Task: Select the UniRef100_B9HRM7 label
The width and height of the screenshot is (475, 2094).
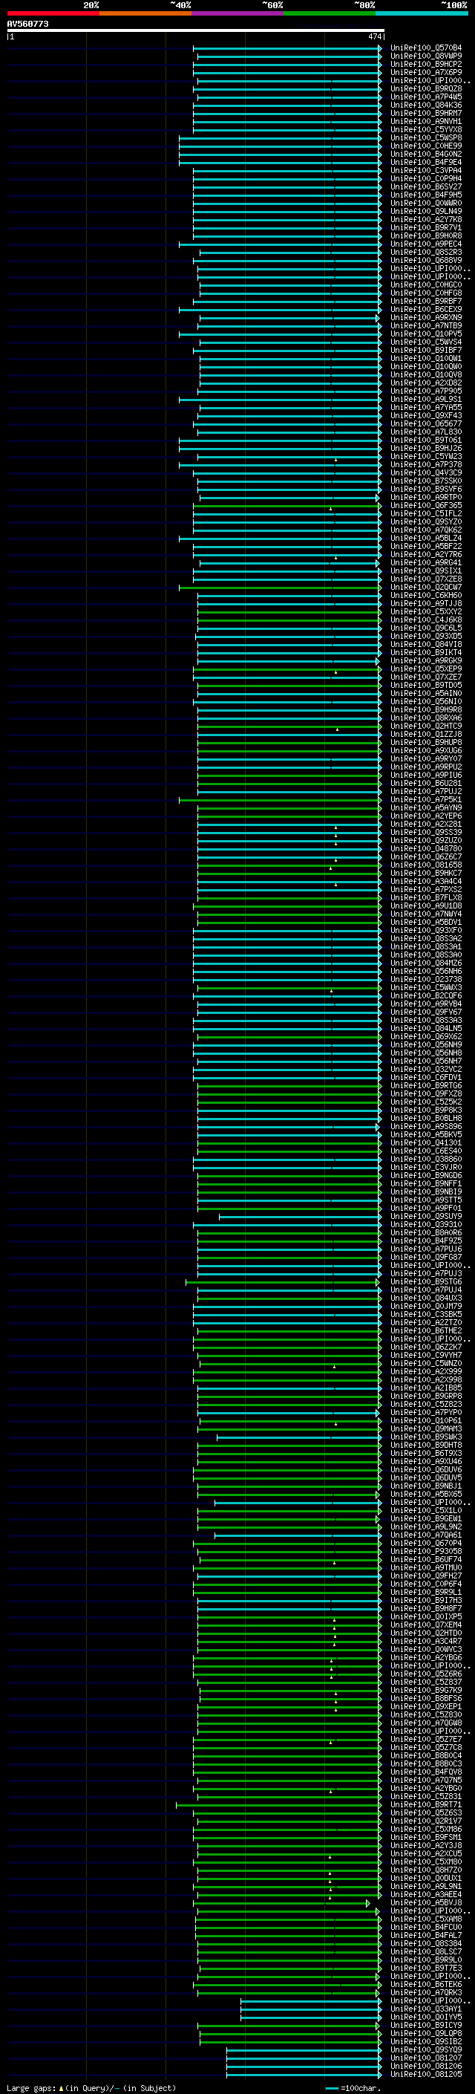Action: click(x=425, y=113)
